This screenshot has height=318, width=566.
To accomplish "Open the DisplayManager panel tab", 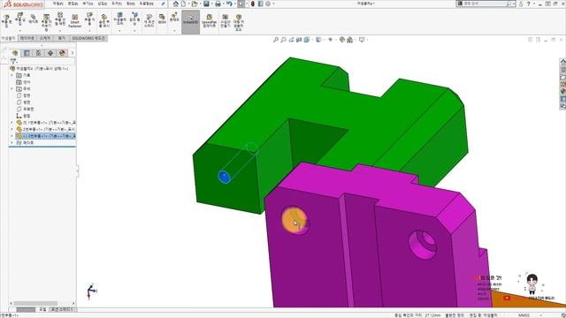I will coord(62,53).
